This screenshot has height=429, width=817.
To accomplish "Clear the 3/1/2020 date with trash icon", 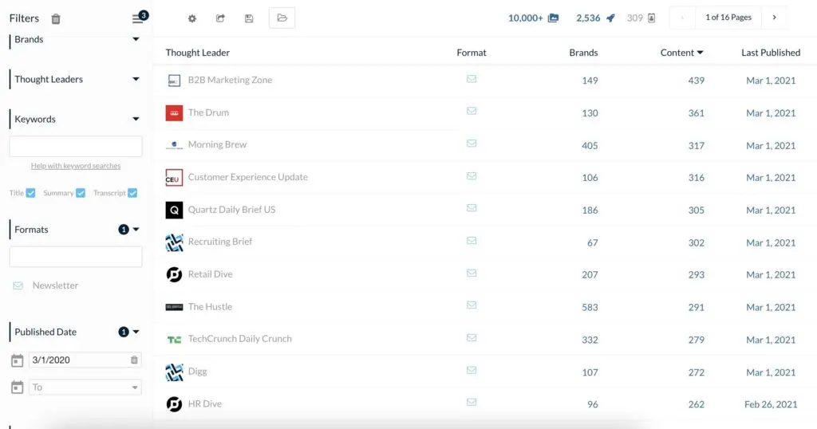I will [x=134, y=360].
